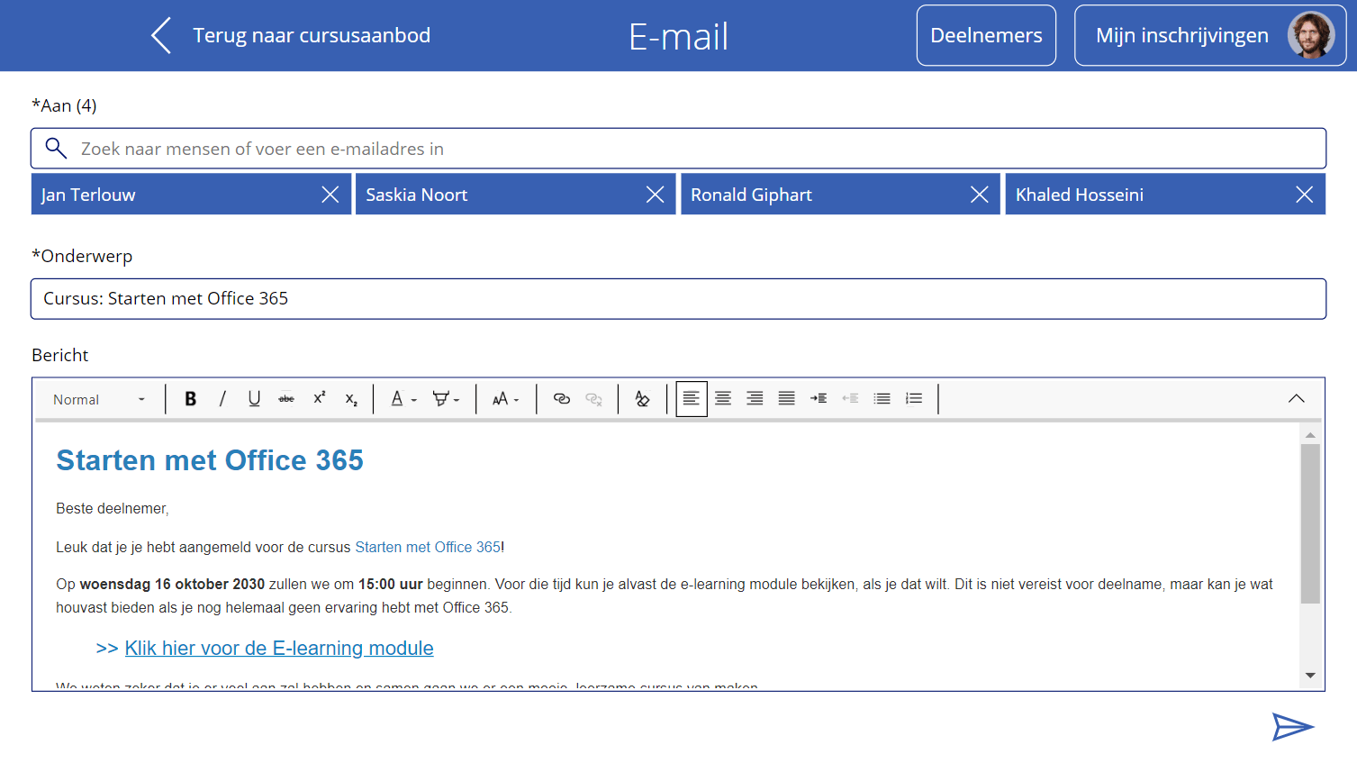
Task: Center align the text
Action: 723,398
